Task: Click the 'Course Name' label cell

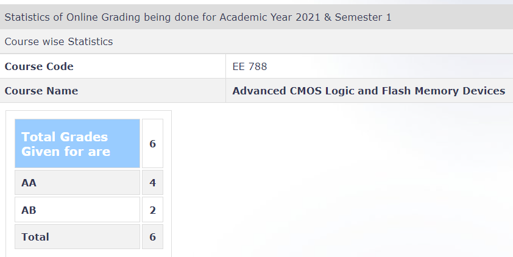Action: (41, 91)
